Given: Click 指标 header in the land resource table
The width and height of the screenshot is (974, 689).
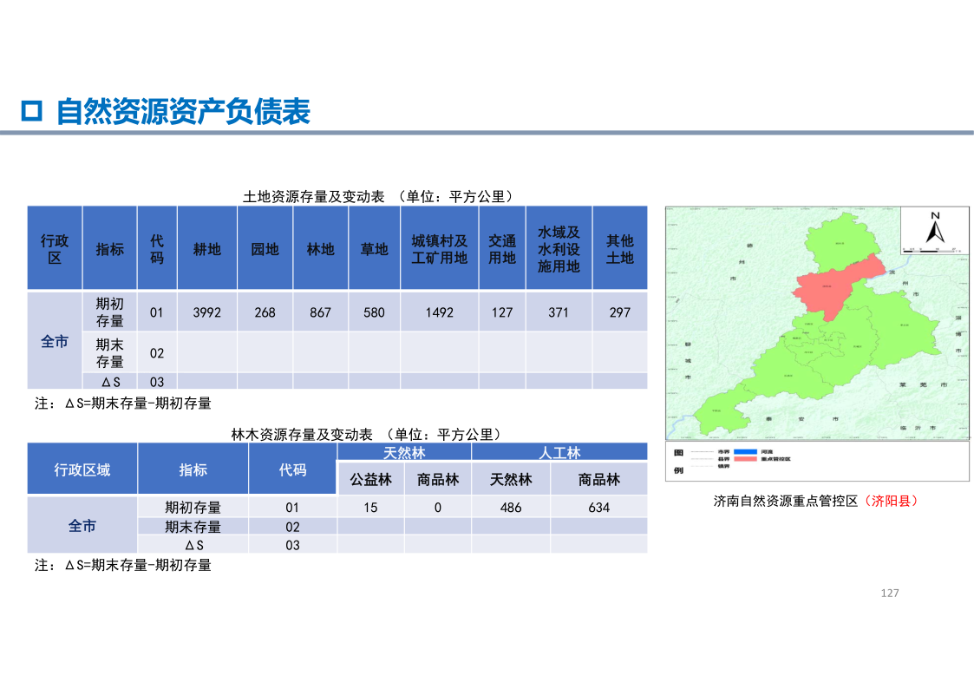Looking at the screenshot, I should pyautogui.click(x=110, y=248).
